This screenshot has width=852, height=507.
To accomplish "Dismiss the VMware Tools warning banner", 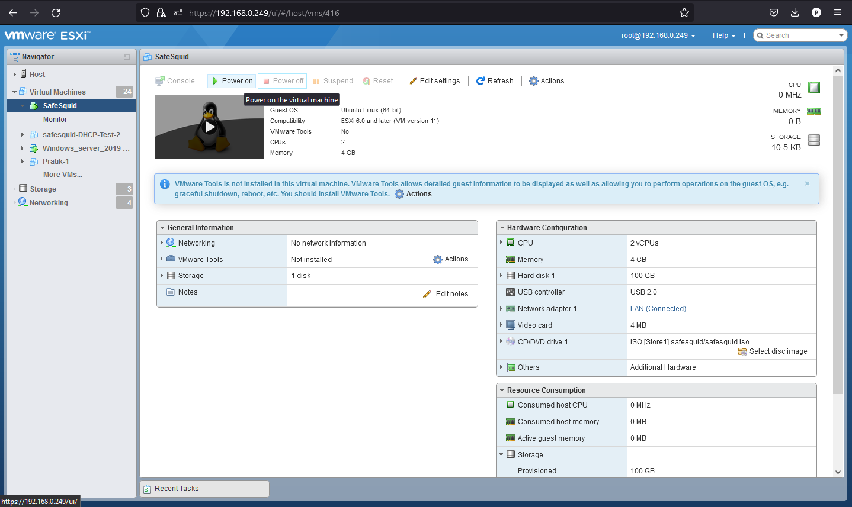I will click(807, 183).
